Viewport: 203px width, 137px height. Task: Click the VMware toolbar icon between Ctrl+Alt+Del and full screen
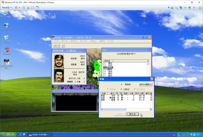click(28, 8)
